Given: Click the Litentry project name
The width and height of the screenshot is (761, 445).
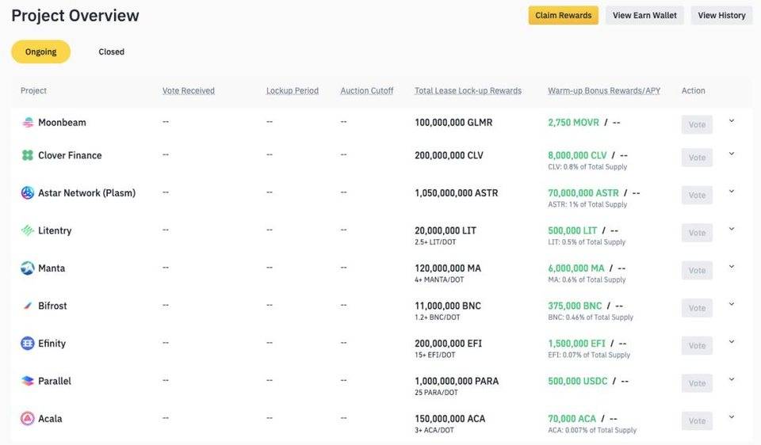Looking at the screenshot, I should point(55,230).
